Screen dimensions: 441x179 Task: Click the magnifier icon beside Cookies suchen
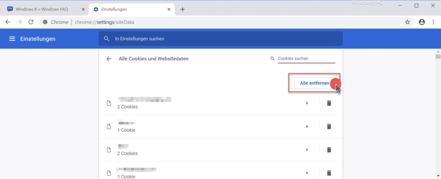tap(272, 59)
